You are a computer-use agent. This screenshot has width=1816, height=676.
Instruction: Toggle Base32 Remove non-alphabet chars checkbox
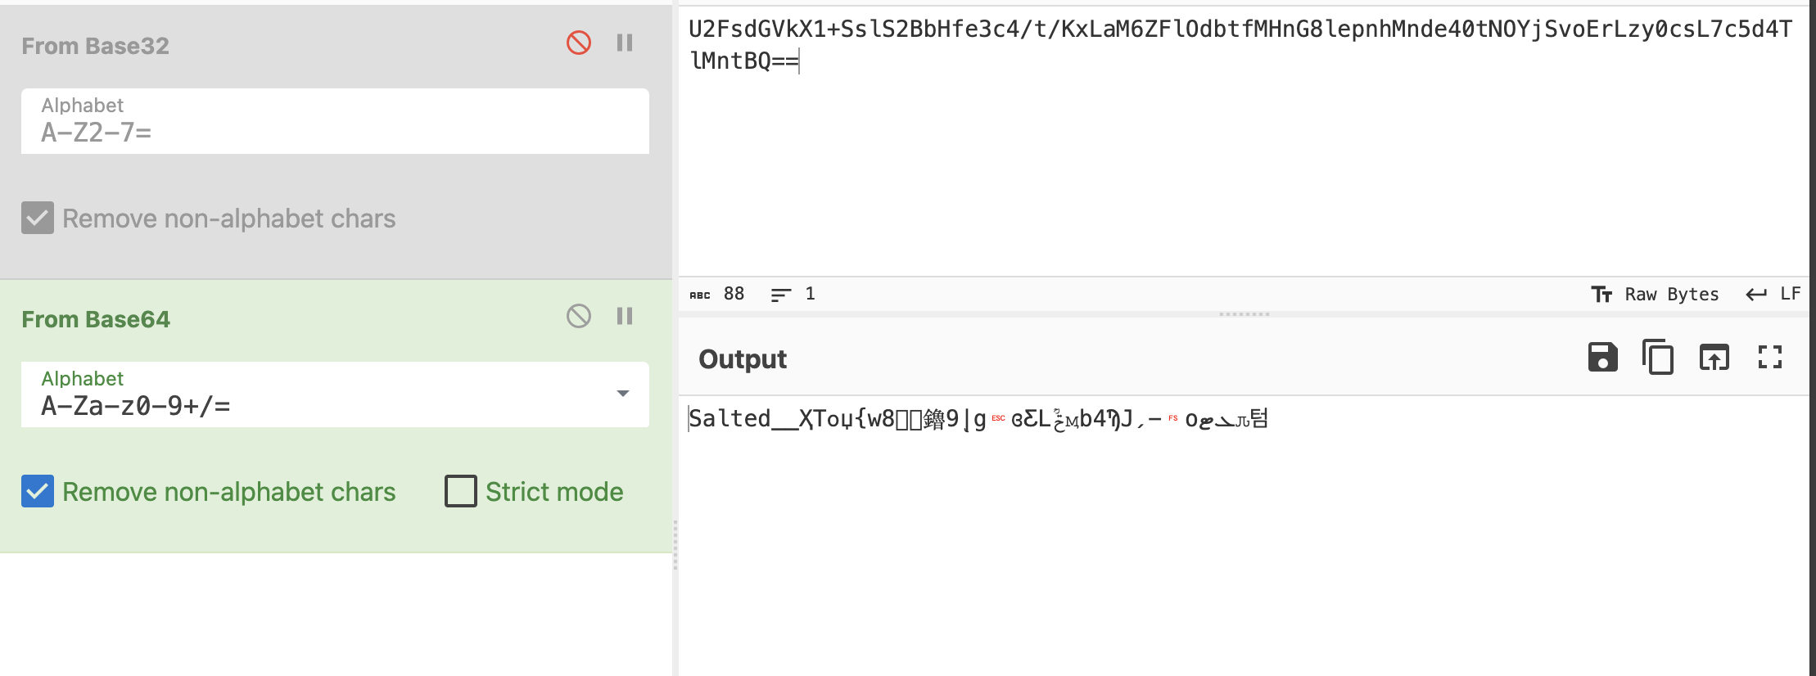38,219
